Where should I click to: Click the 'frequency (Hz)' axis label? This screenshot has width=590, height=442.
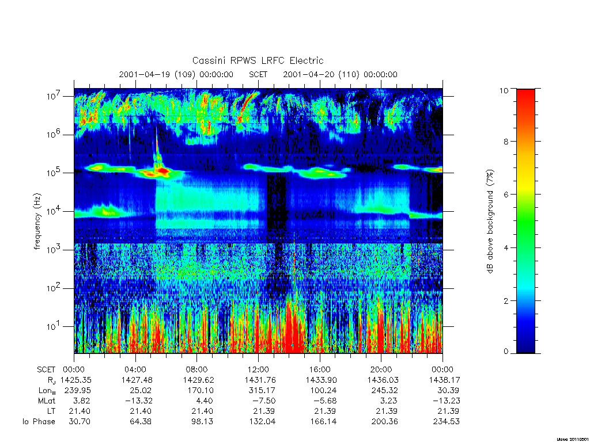click(x=37, y=221)
